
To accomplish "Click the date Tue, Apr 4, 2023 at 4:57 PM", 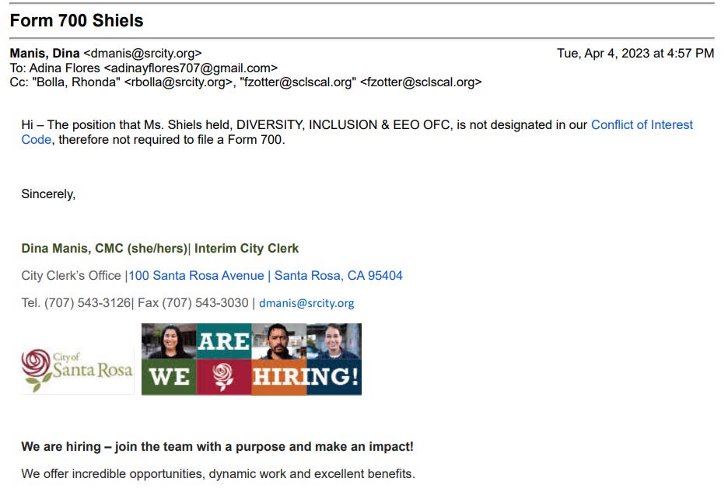I will [635, 54].
